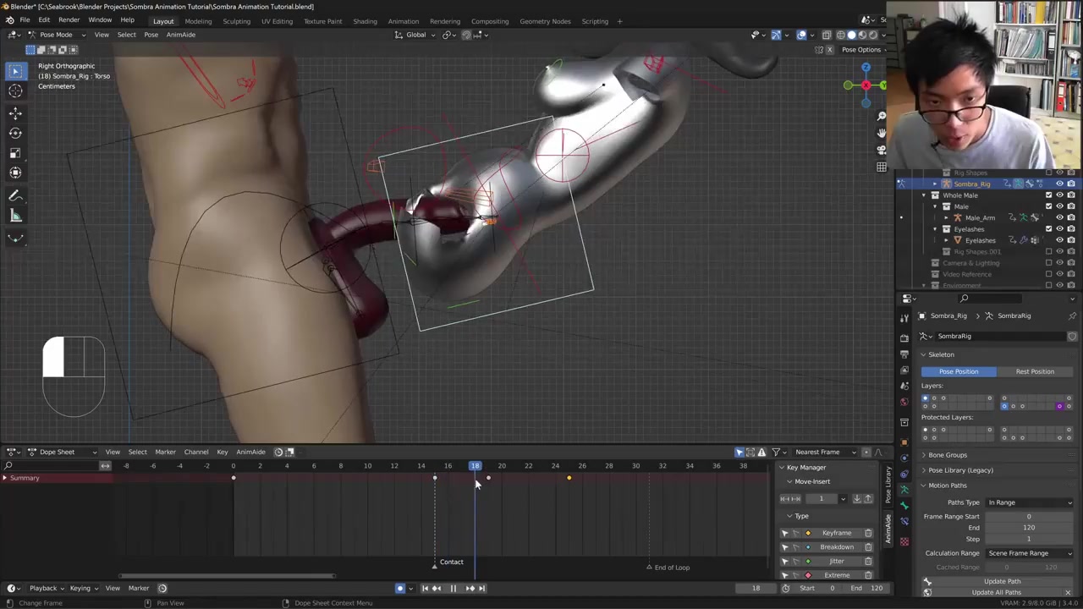Screen dimensions: 1083x609
Task: Click the Keyframe type button in Key Manager
Action: click(836, 533)
